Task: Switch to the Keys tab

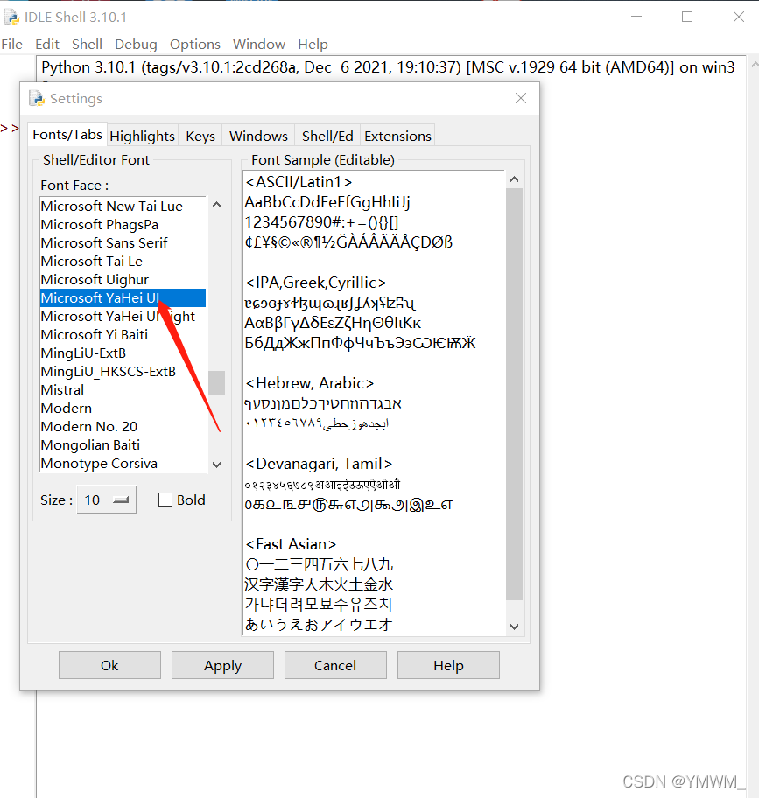Action: (x=200, y=136)
